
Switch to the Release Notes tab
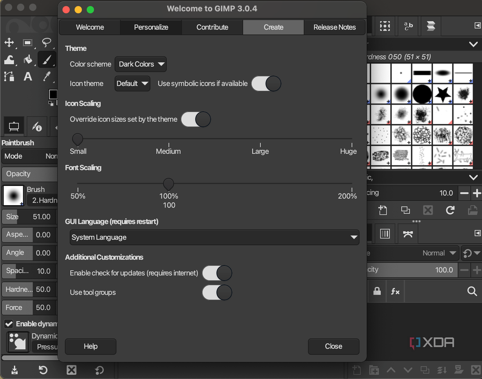pos(335,27)
